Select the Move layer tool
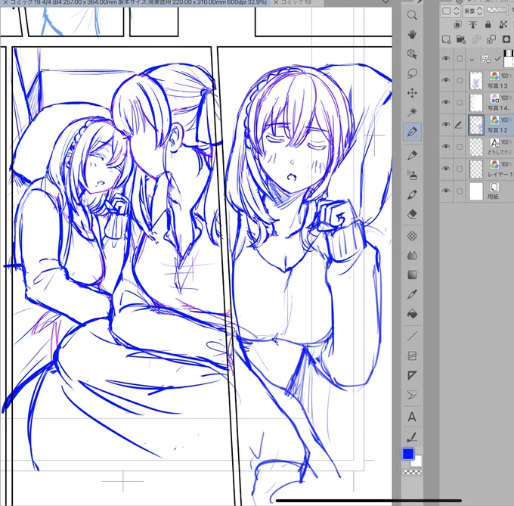The height and width of the screenshot is (506, 514). 412,93
